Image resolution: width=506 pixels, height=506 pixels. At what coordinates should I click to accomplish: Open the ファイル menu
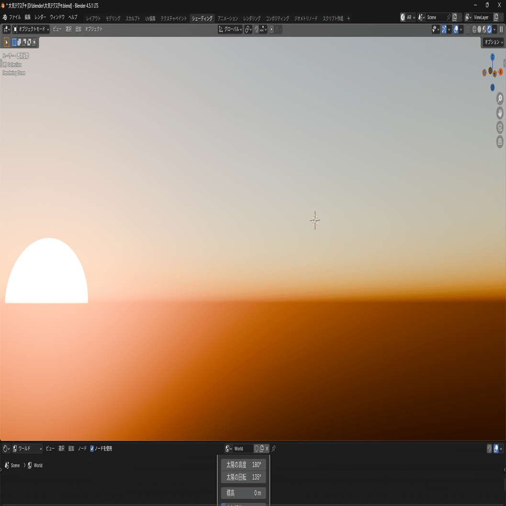coord(15,17)
